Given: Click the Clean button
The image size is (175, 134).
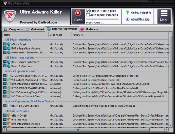Looking at the screenshot, I should 78,16.
